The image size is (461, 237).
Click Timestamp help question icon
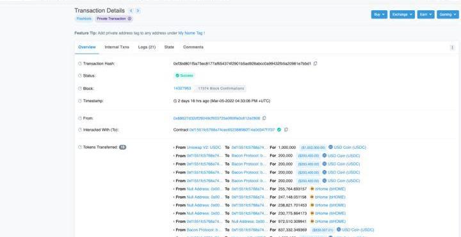point(79,100)
